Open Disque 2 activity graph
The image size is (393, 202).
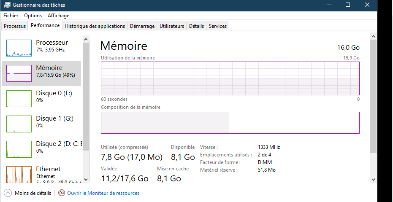click(x=19, y=149)
